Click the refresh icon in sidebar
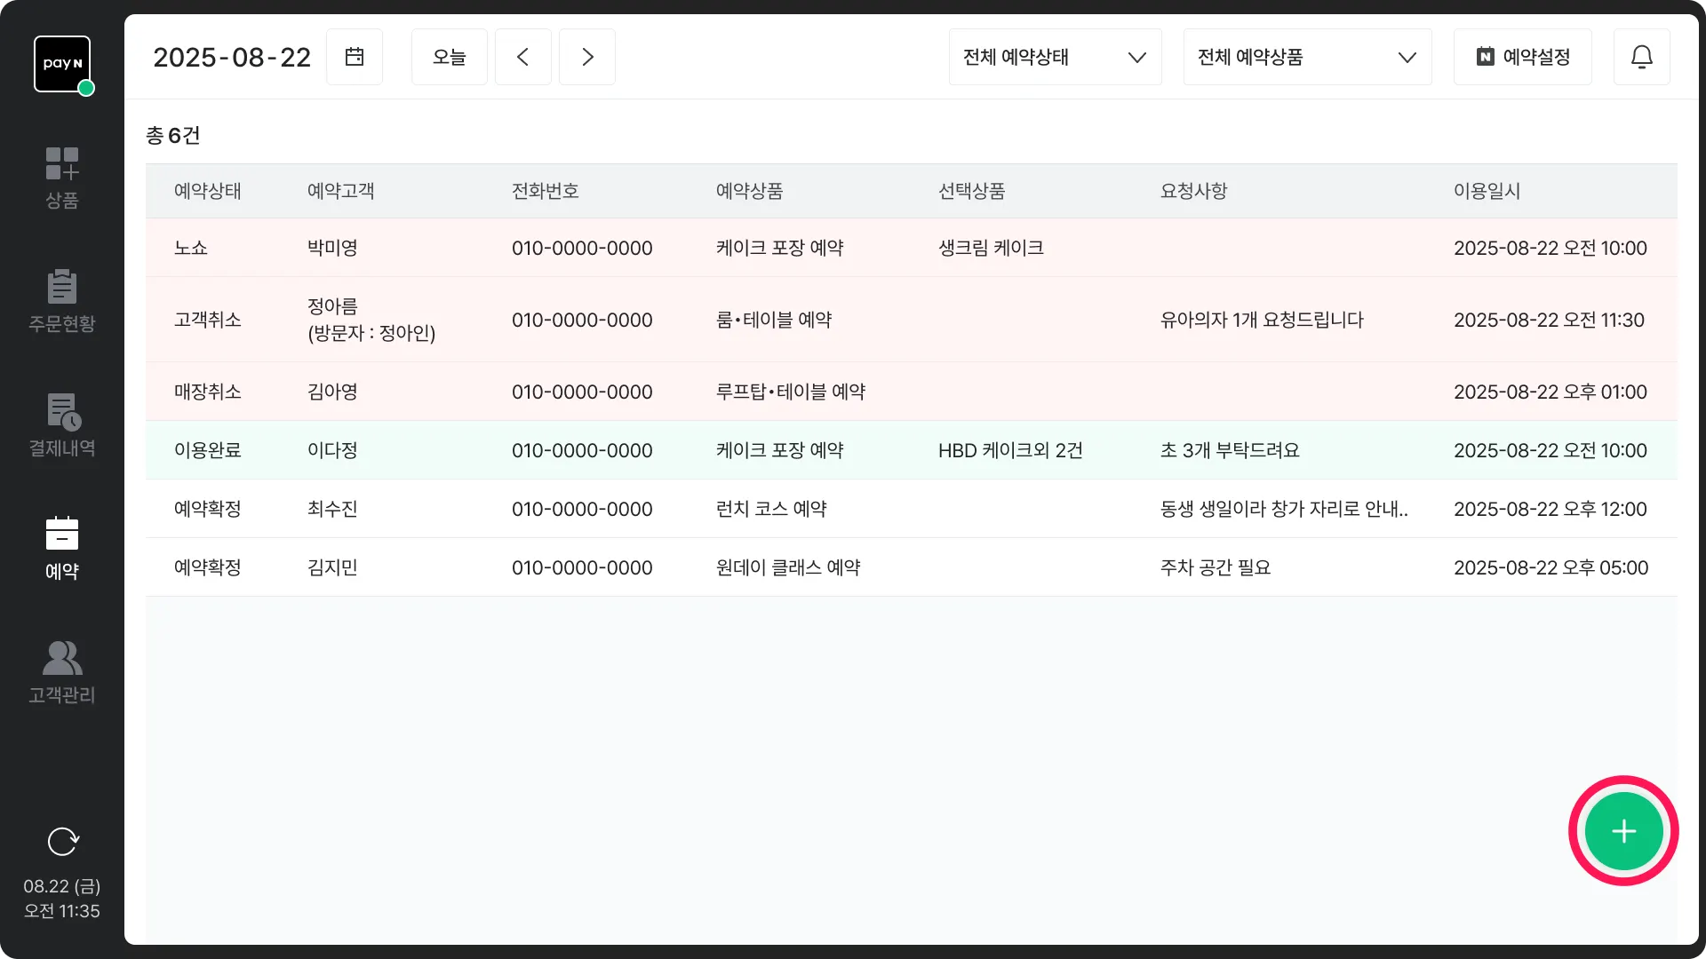The height and width of the screenshot is (959, 1706). [62, 841]
